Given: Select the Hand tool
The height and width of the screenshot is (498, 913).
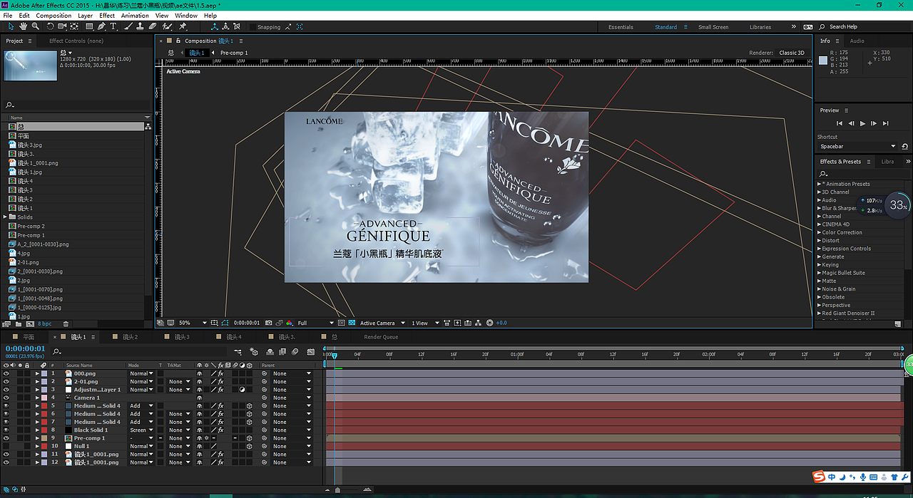Looking at the screenshot, I should tap(23, 26).
